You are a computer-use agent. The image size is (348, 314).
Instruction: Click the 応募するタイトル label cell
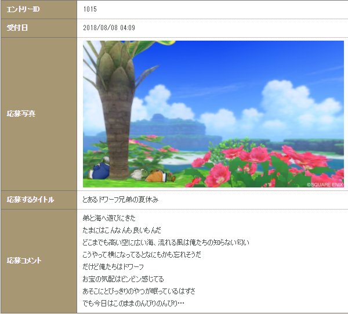pos(39,200)
